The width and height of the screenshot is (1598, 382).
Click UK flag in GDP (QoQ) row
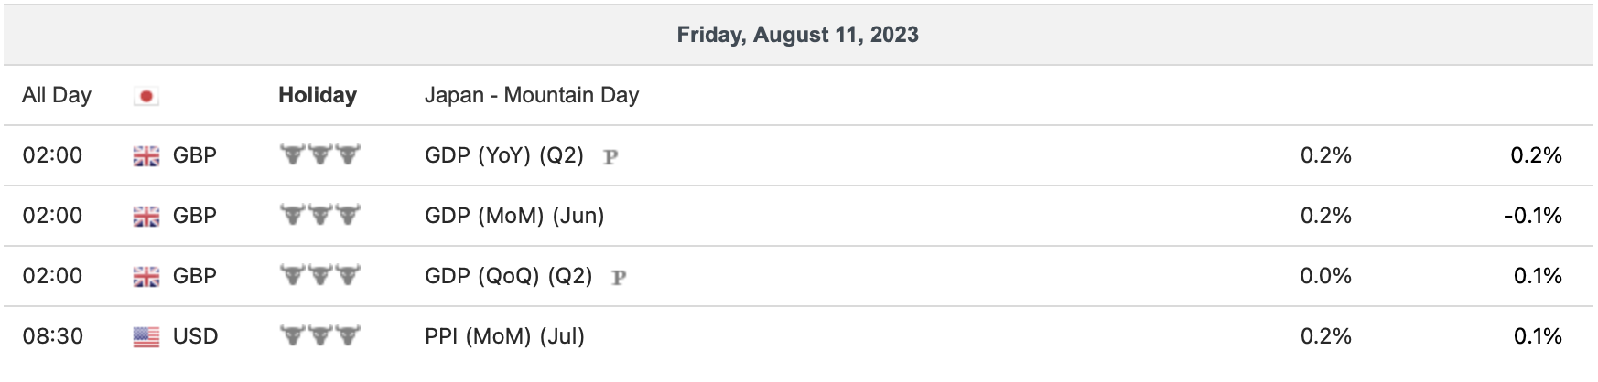tap(146, 277)
